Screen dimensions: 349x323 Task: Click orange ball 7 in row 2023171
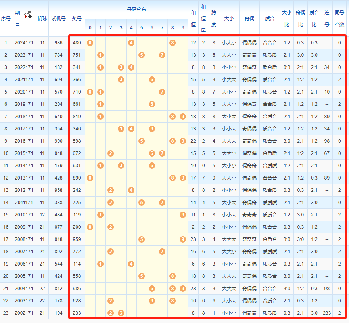pos(162,55)
